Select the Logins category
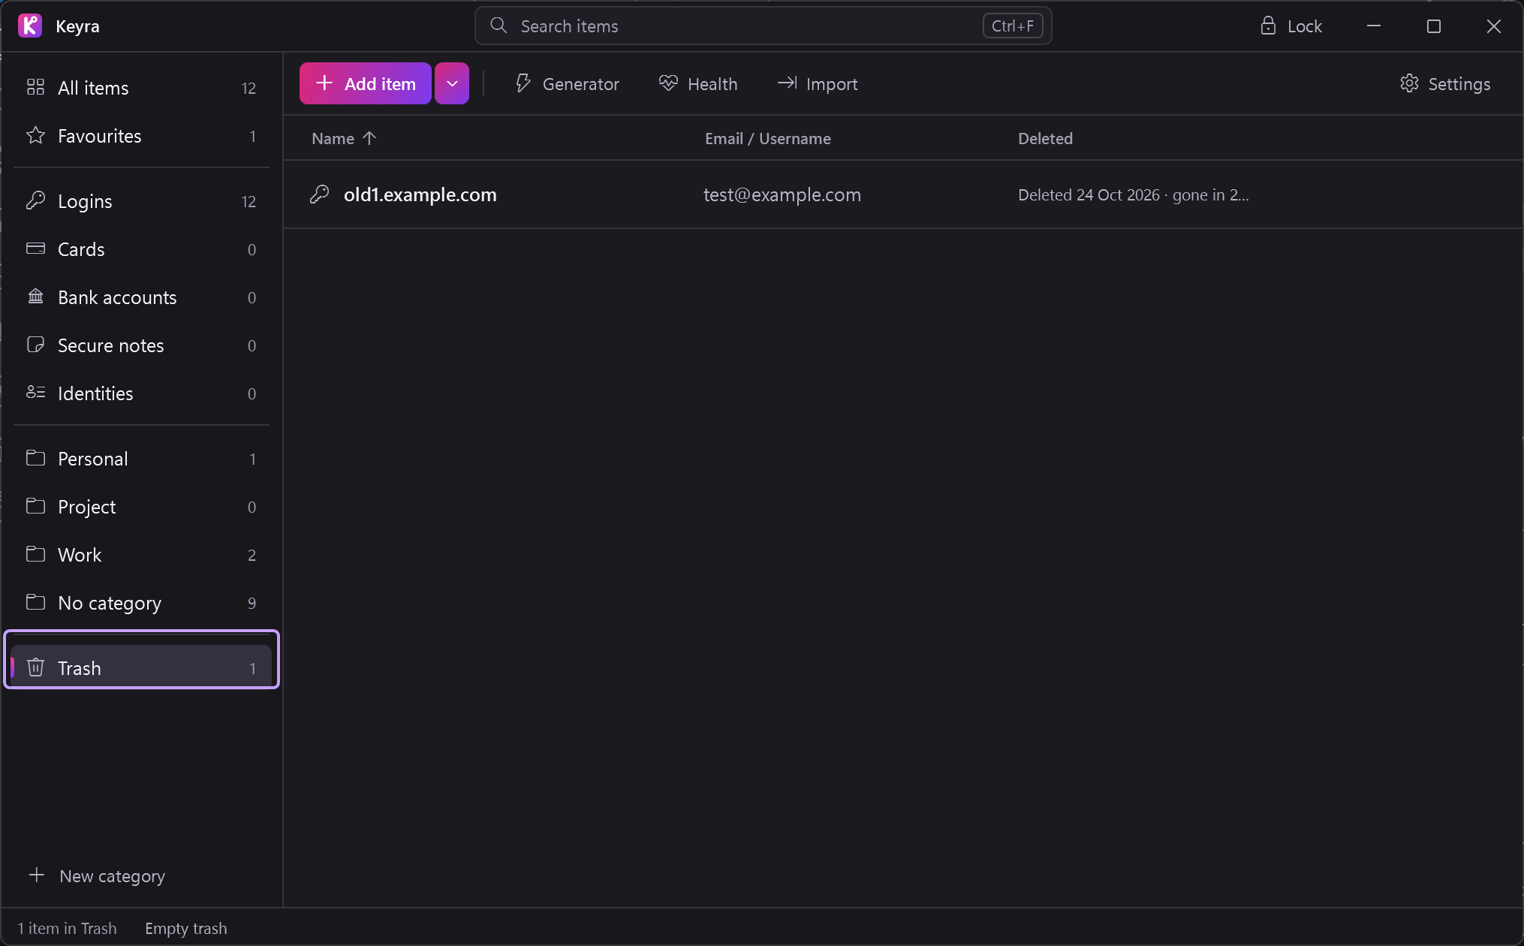1524x946 pixels. click(x=141, y=201)
